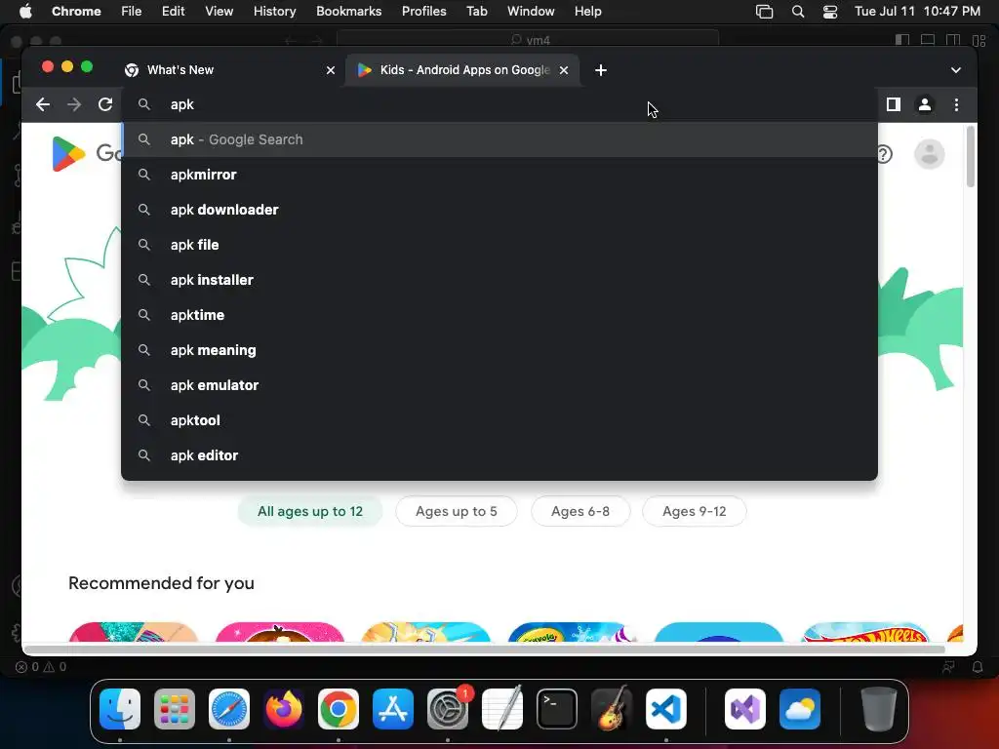Open Chrome three-dot menu
The height and width of the screenshot is (749, 999).
pyautogui.click(x=956, y=104)
